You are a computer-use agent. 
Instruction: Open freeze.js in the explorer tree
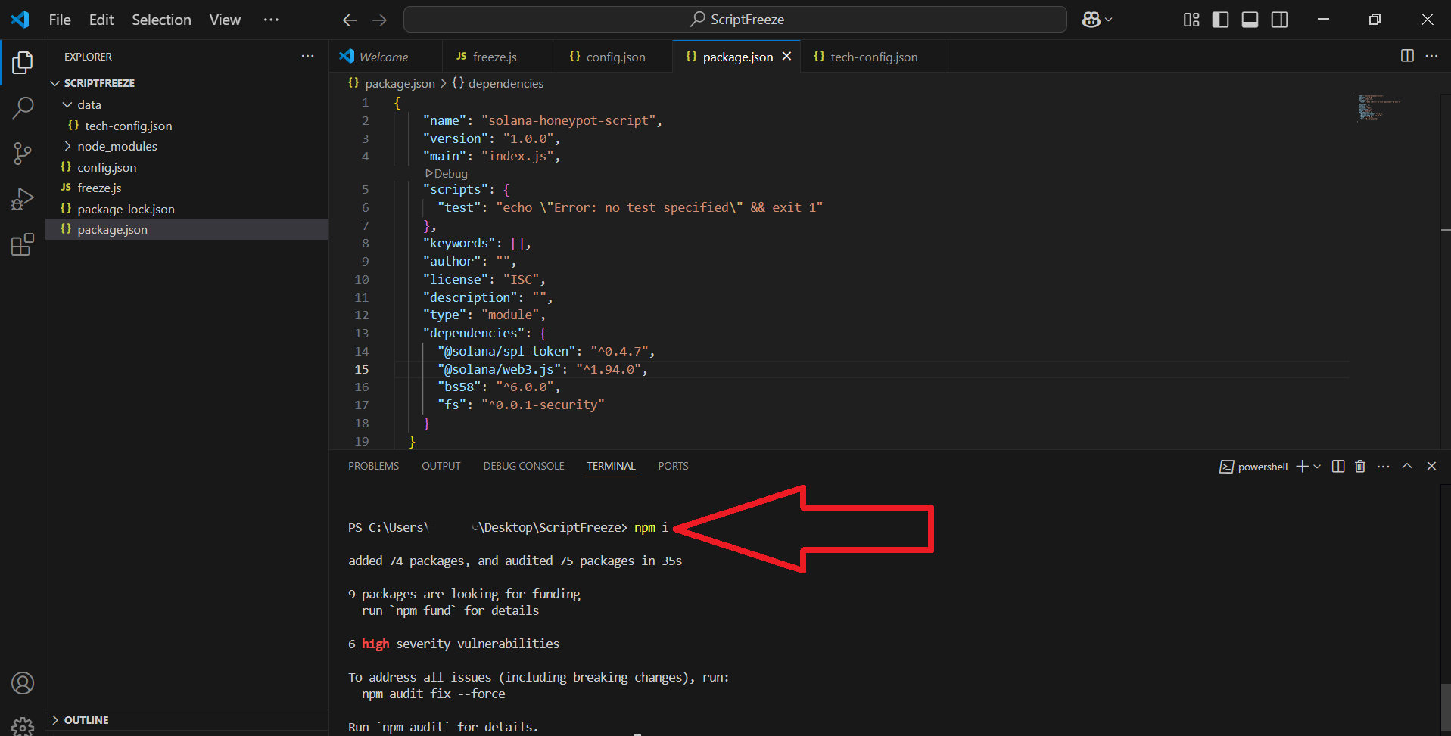pyautogui.click(x=187, y=188)
